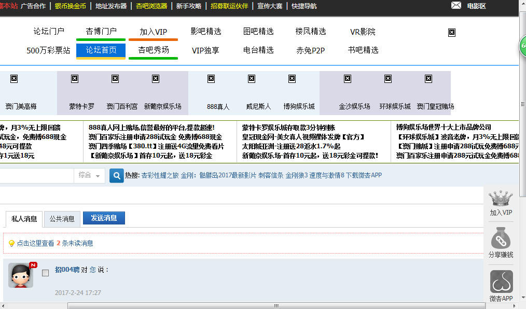Click 电影区 link in top bar
The width and height of the screenshot is (526, 309).
tap(476, 6)
